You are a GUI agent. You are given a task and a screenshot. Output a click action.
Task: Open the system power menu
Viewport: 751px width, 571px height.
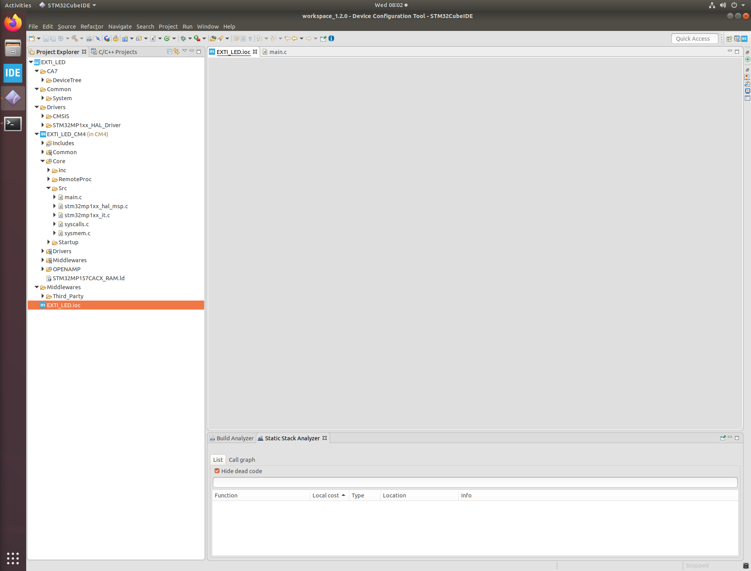(737, 5)
